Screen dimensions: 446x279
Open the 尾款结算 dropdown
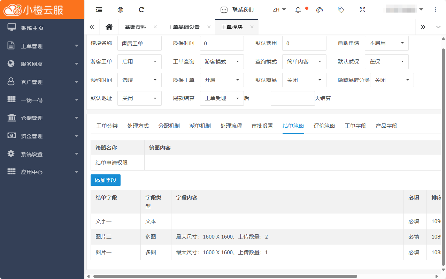click(222, 98)
